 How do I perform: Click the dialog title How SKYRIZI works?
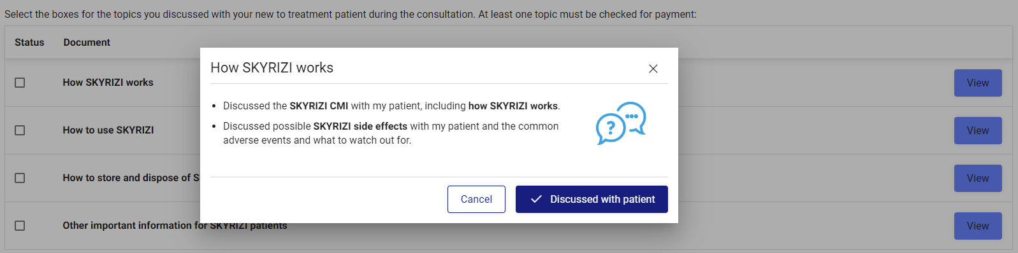click(272, 67)
